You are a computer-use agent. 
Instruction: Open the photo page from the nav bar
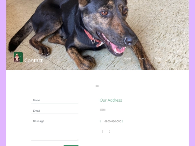click(x=157, y=58)
